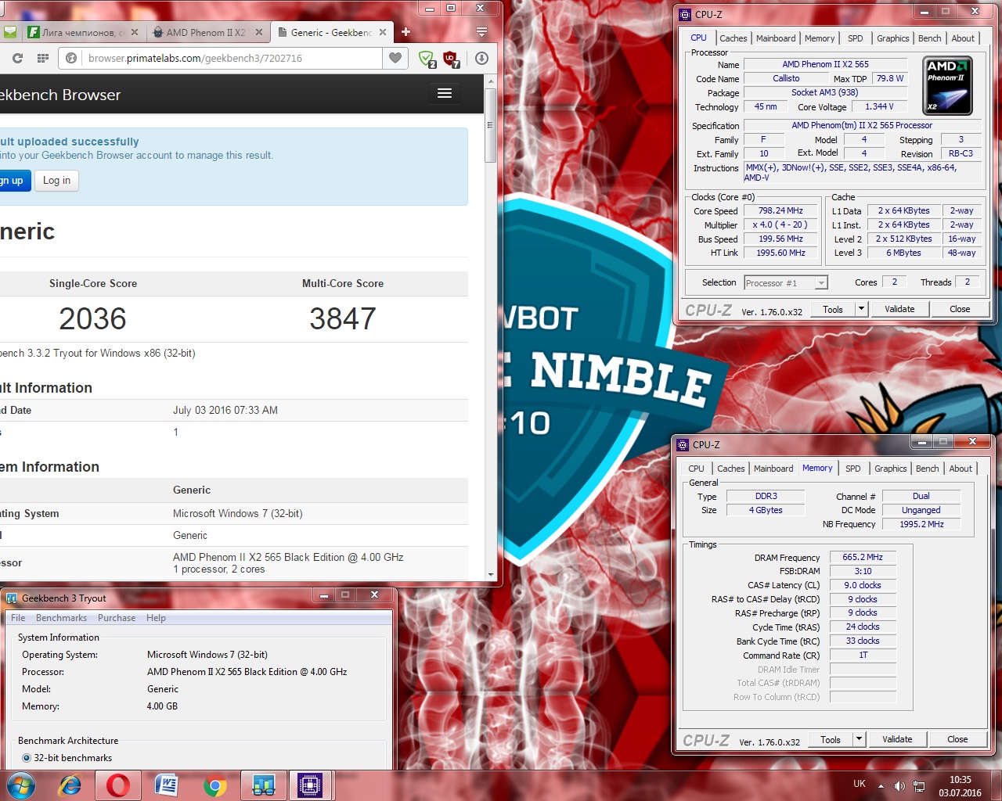Open the Geekbench Browser hamburger menu
The height and width of the screenshot is (801, 1002).
(x=445, y=93)
